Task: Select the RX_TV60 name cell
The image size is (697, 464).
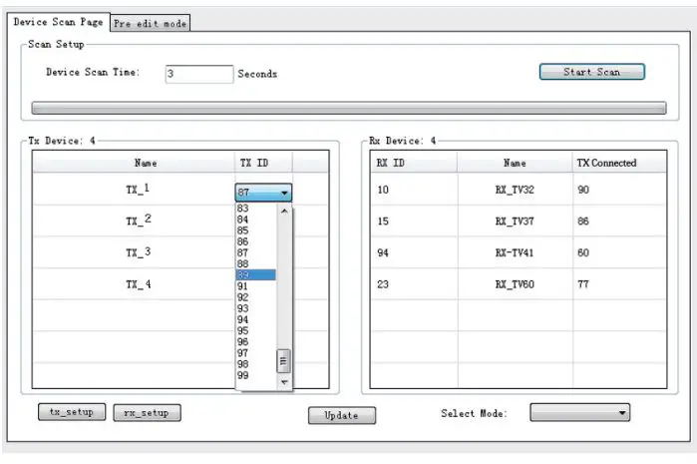Action: click(x=515, y=284)
